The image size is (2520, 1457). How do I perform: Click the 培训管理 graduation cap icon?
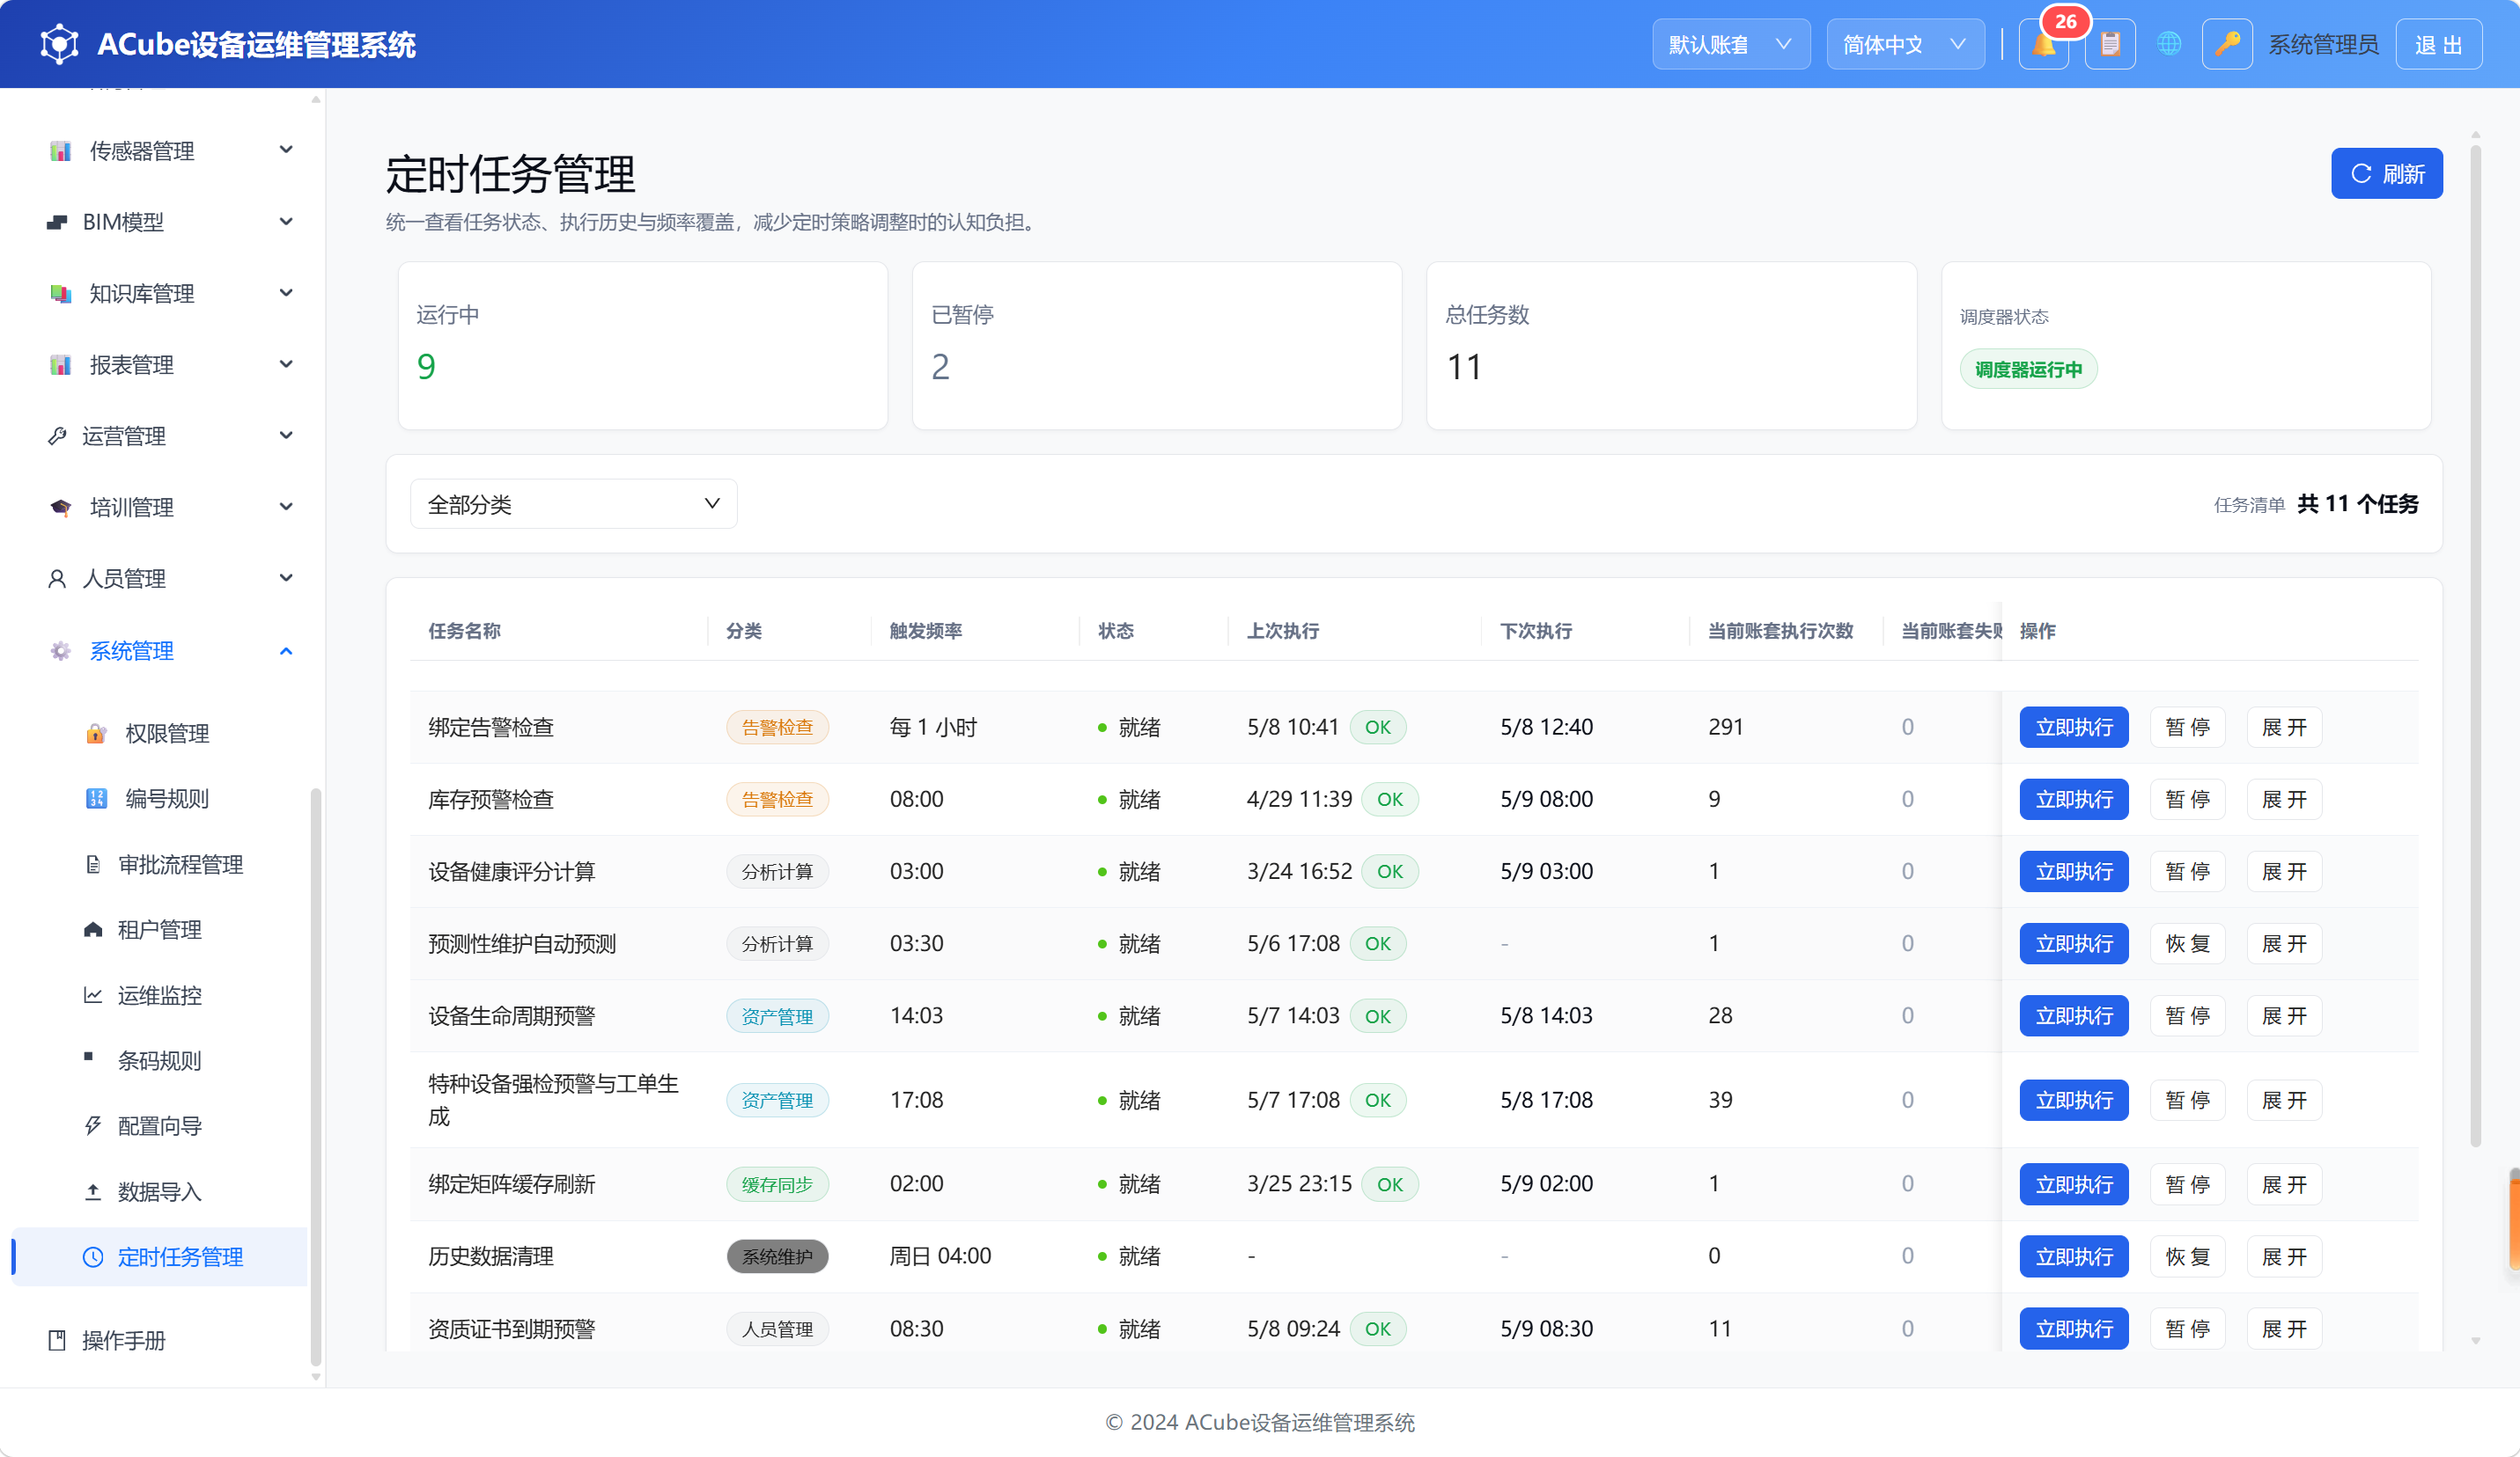point(60,508)
